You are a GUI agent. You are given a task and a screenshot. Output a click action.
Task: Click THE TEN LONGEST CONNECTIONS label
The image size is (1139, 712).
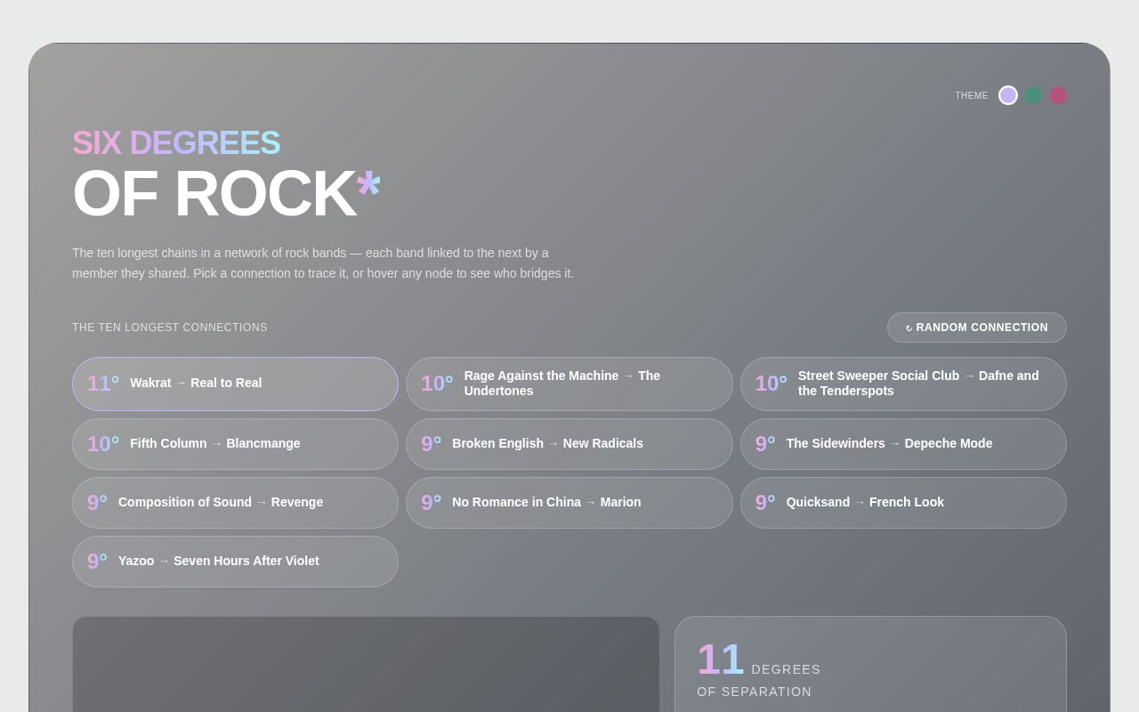pyautogui.click(x=170, y=328)
